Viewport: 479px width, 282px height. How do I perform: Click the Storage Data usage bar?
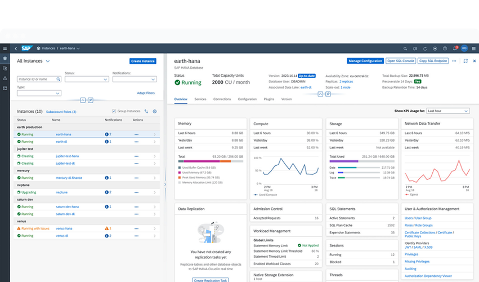359,168
